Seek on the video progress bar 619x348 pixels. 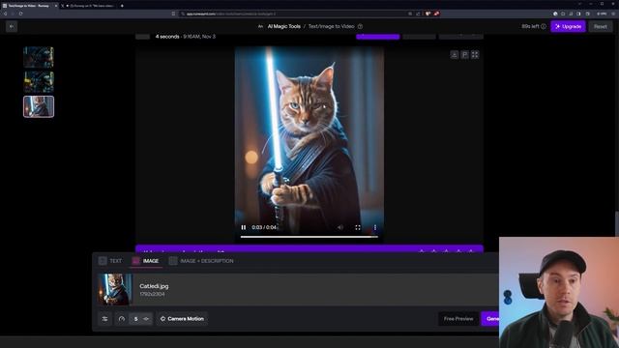[309, 237]
